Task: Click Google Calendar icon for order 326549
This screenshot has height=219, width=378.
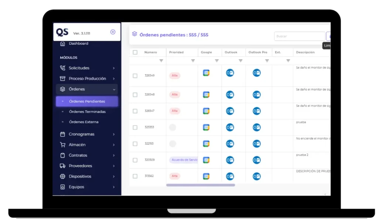Action: click(x=206, y=73)
